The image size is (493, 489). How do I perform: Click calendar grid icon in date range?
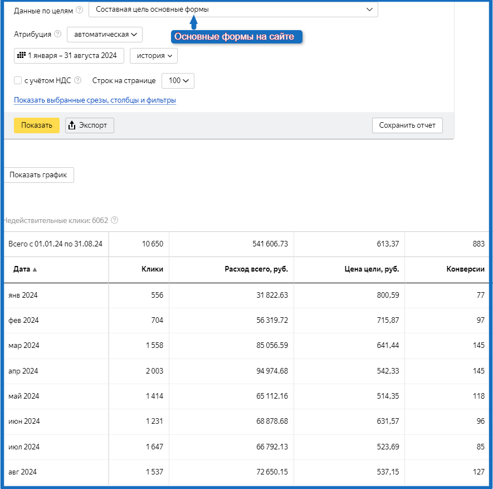coord(21,55)
